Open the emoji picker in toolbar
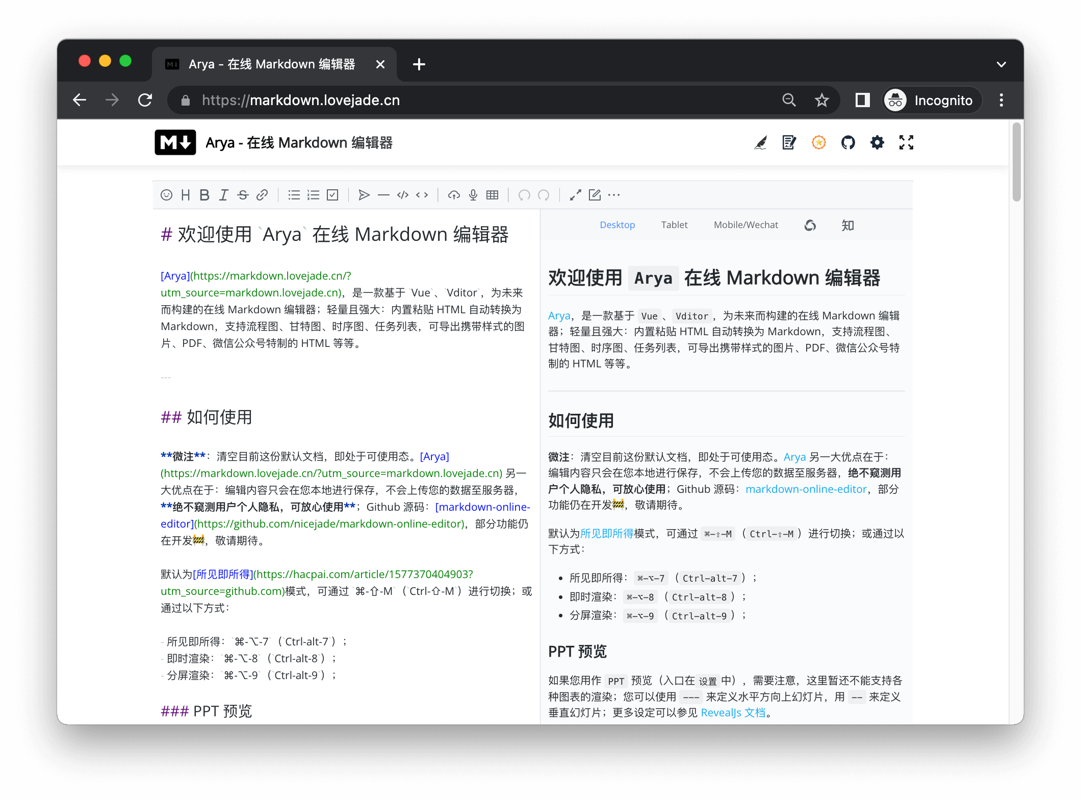This screenshot has width=1081, height=800. pyautogui.click(x=166, y=195)
